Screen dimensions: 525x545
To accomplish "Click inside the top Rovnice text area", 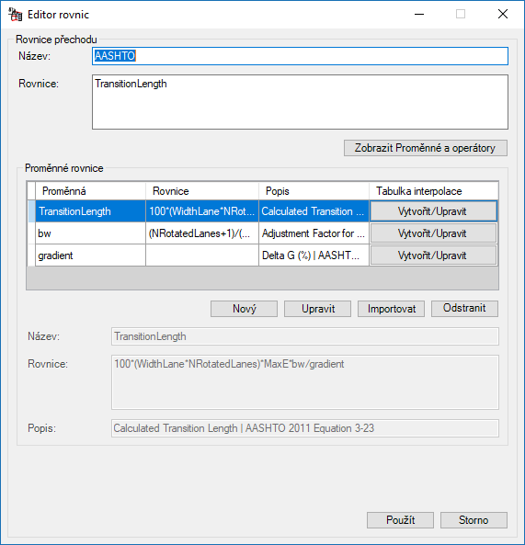I will coord(300,102).
